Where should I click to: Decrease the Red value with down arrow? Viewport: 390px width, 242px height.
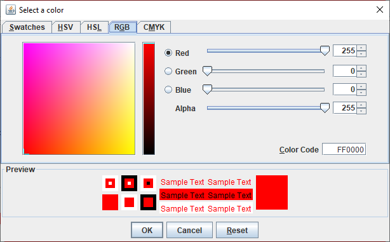361,54
